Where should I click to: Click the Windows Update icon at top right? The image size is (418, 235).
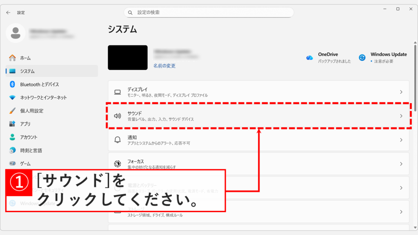pos(362,57)
